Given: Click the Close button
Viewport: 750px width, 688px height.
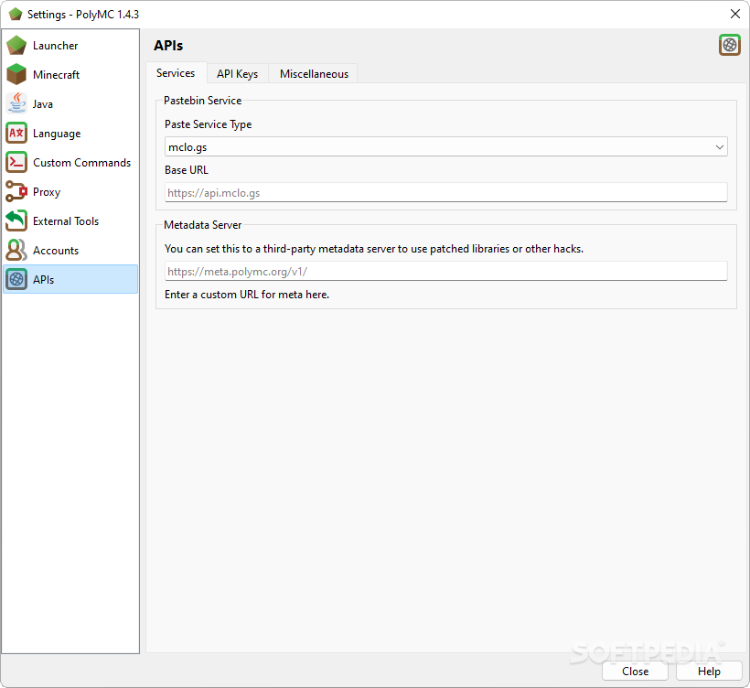Looking at the screenshot, I should coord(635,672).
